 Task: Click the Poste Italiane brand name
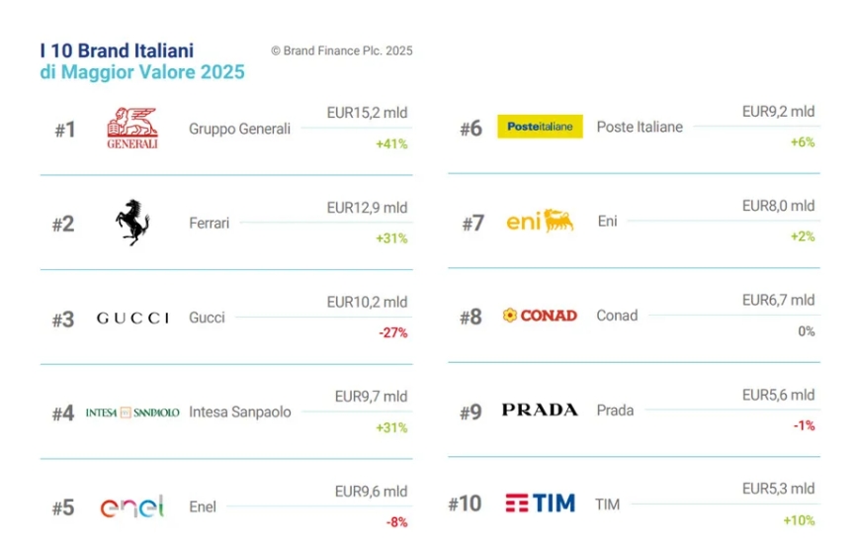[x=640, y=127]
